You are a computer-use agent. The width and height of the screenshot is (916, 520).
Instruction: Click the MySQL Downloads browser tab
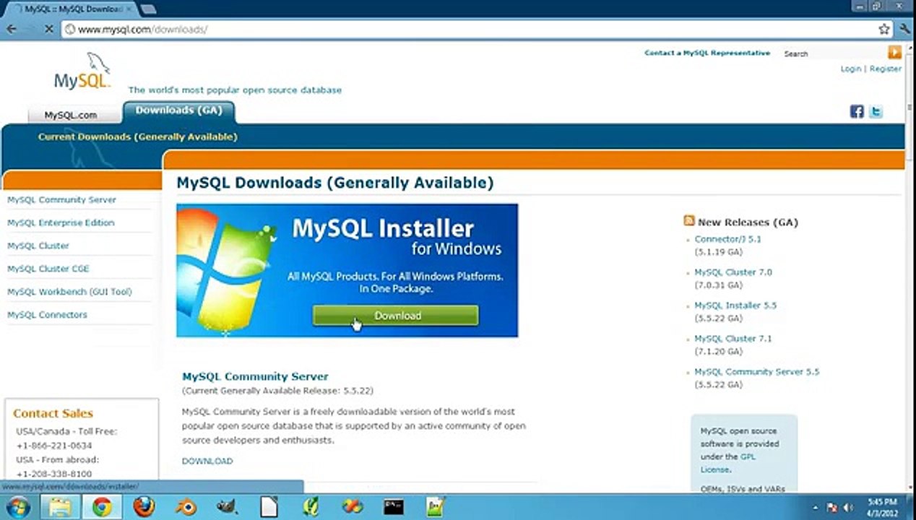point(71,9)
